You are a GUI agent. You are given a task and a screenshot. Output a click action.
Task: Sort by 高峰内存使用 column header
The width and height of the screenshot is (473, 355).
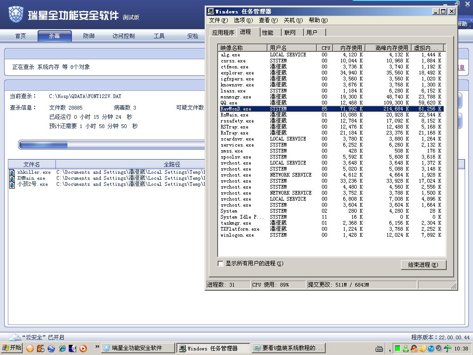[389, 48]
